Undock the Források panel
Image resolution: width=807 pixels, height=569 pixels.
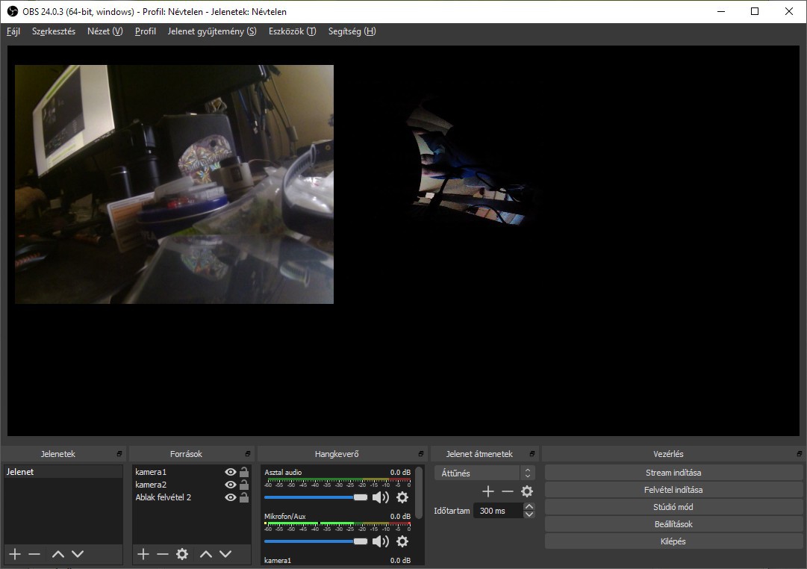pos(248,454)
